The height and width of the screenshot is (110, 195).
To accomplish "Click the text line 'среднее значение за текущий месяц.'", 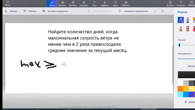I will tap(88, 50).
